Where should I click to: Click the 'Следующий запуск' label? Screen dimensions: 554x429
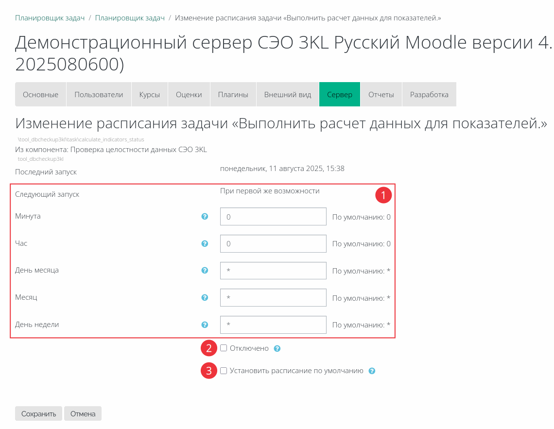pyautogui.click(x=47, y=194)
